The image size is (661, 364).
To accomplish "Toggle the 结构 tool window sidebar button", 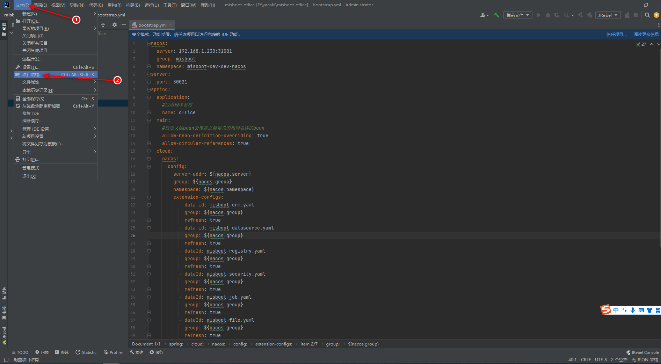I will 4,293.
